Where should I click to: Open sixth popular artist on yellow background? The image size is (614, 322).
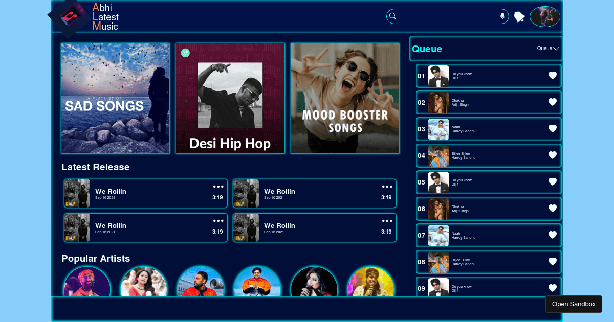371,282
